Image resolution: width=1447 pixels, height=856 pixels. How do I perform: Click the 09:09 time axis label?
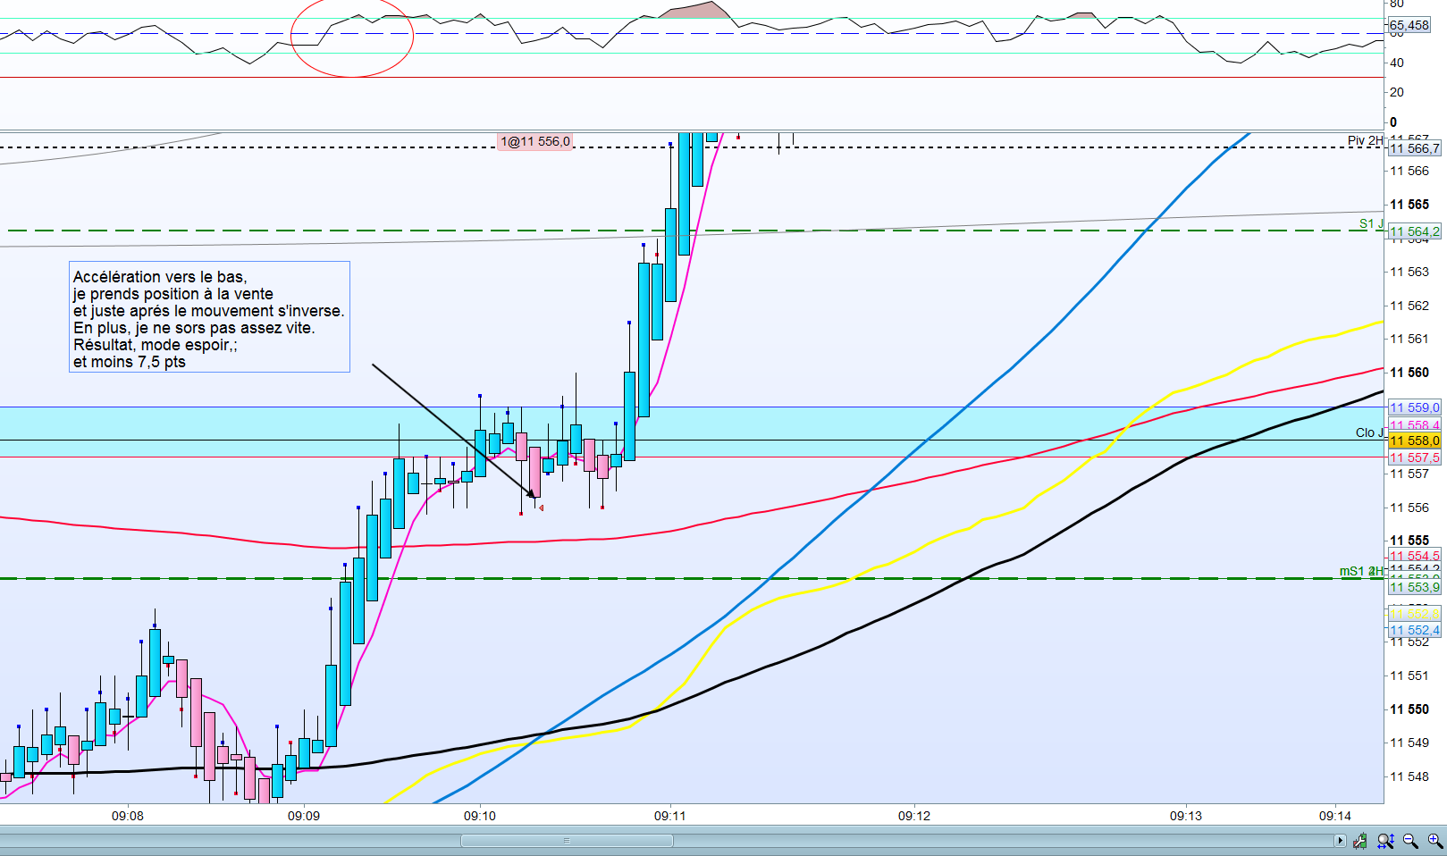coord(304,816)
